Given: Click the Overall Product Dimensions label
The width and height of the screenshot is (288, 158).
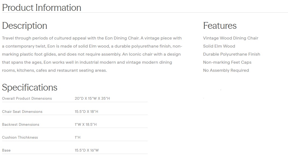Looking at the screenshot, I should [27, 98].
